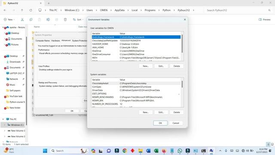Screen dimensions: 275x155
Task: Select NUMBER_OF_PROCESSORS system variable row
Action: 136,104
